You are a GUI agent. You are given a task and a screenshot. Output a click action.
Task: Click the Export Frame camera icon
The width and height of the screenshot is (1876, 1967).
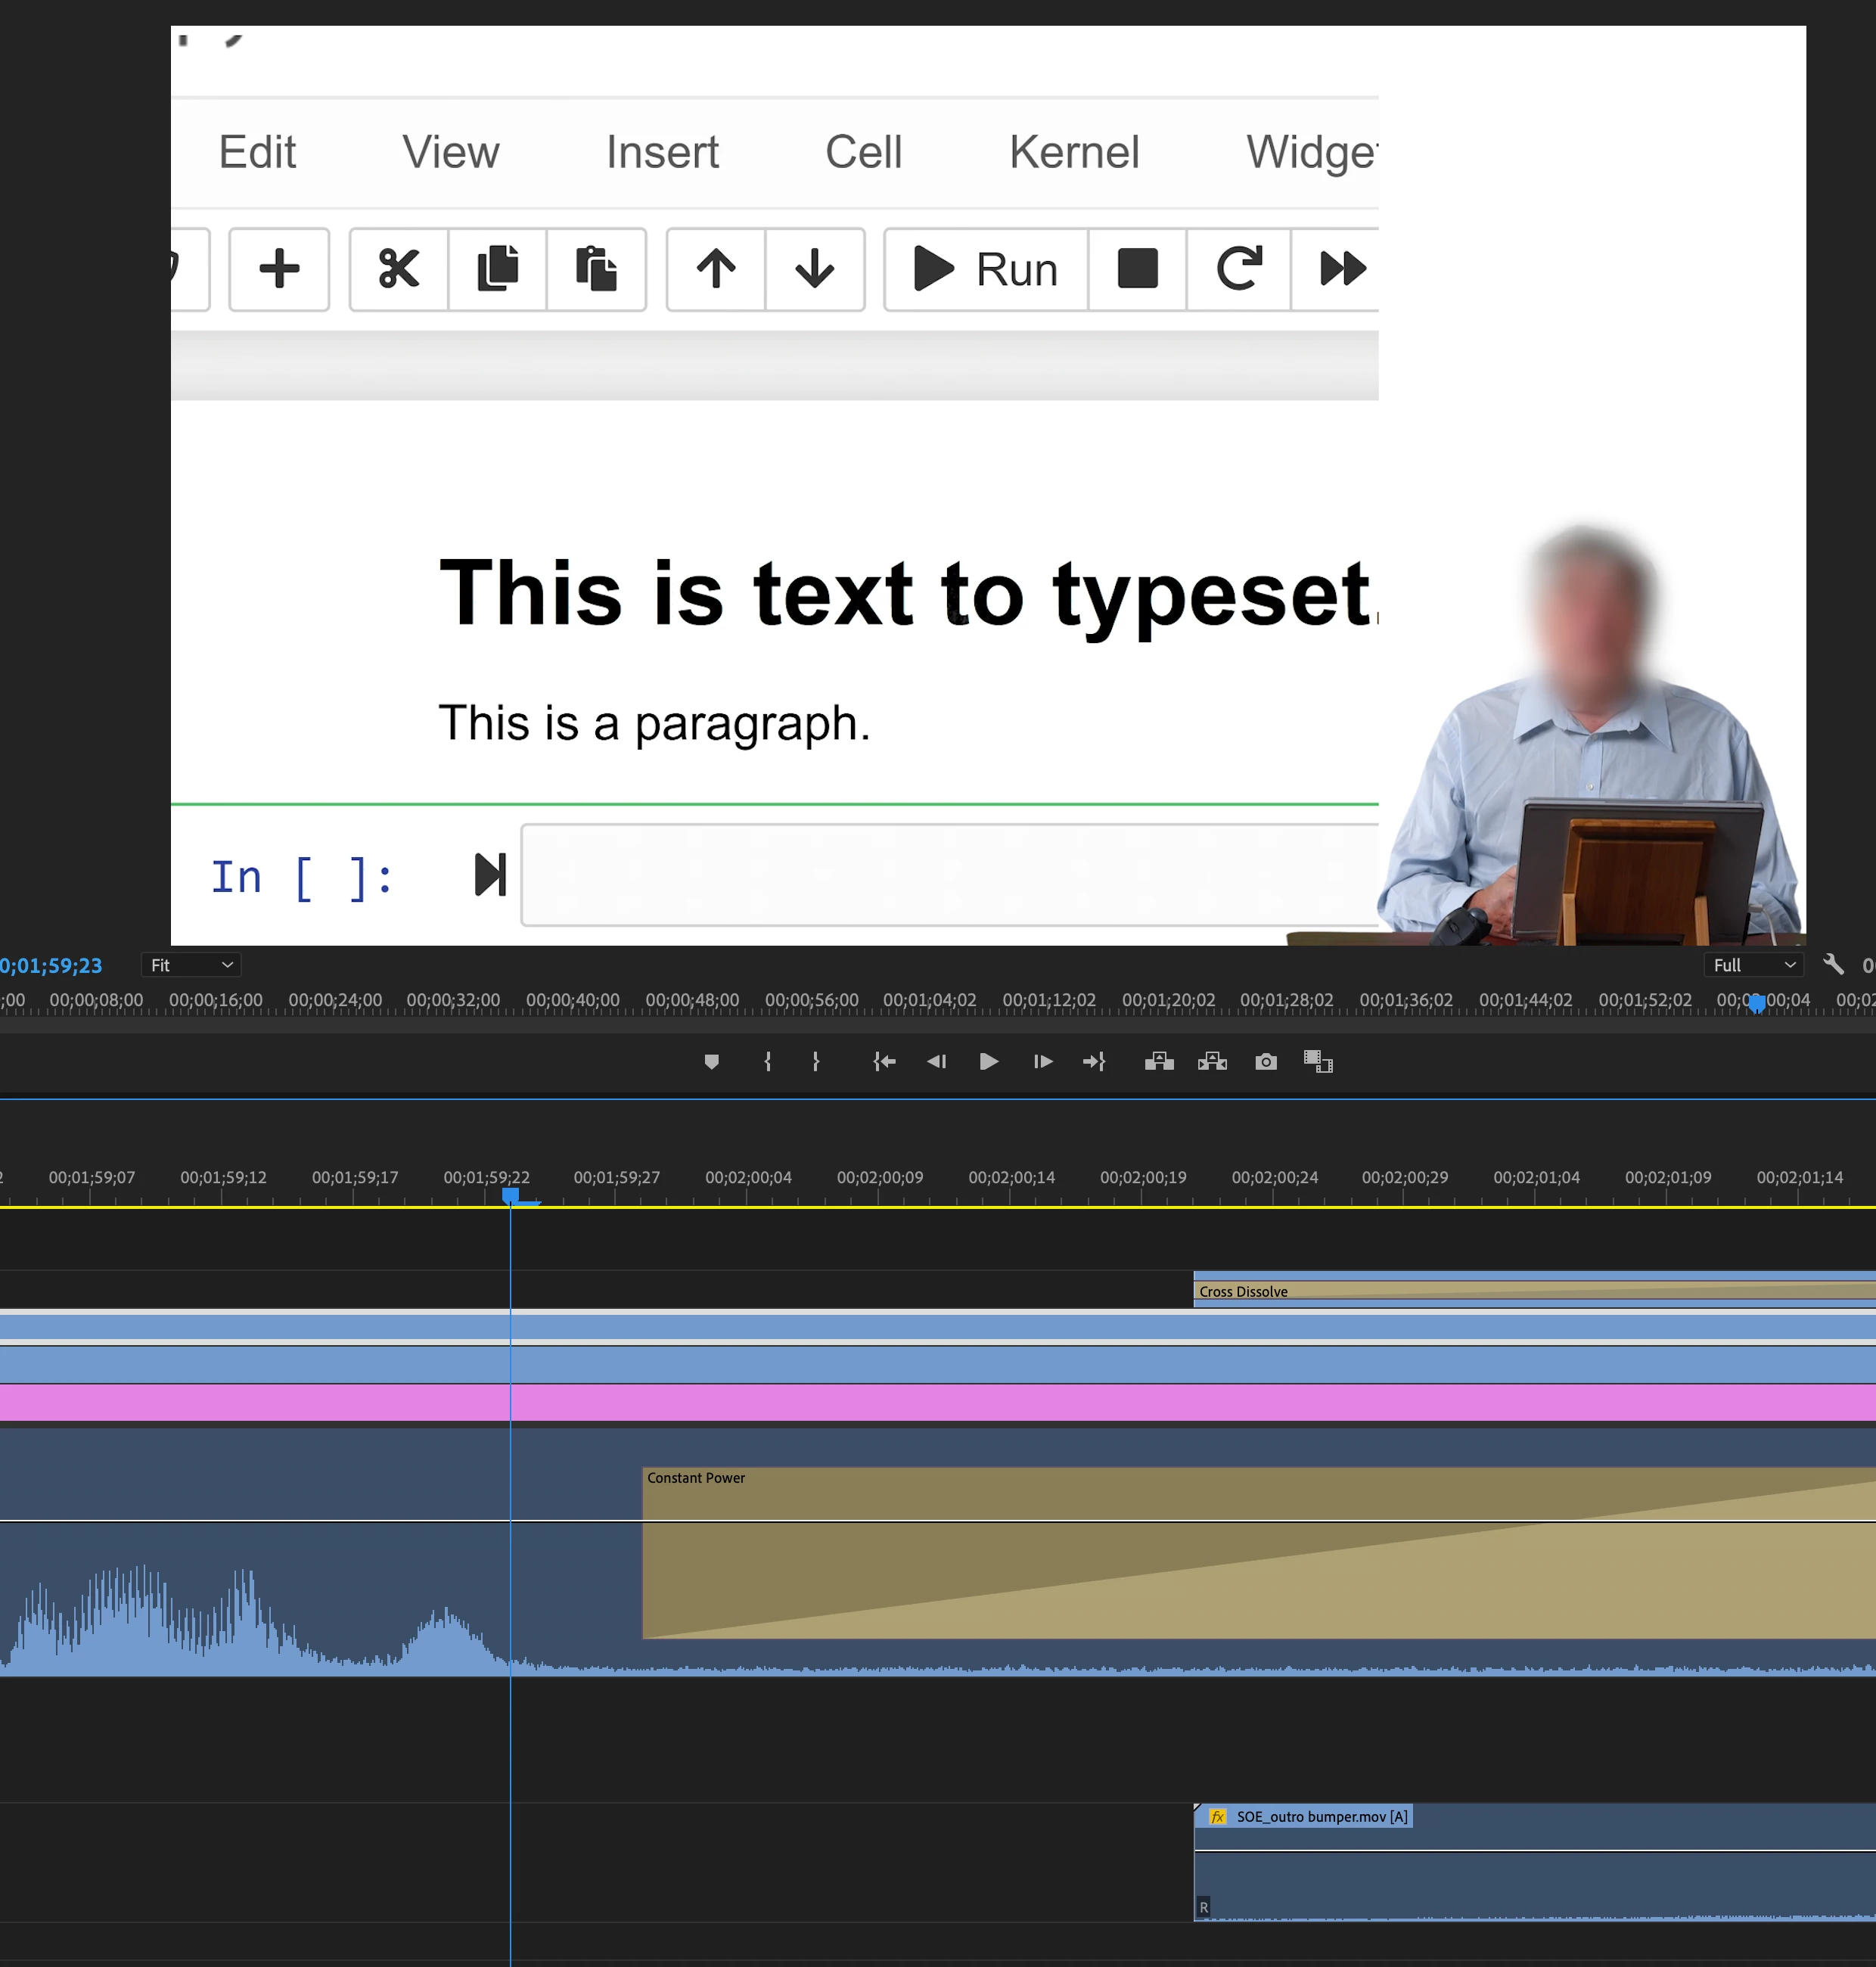1265,1061
